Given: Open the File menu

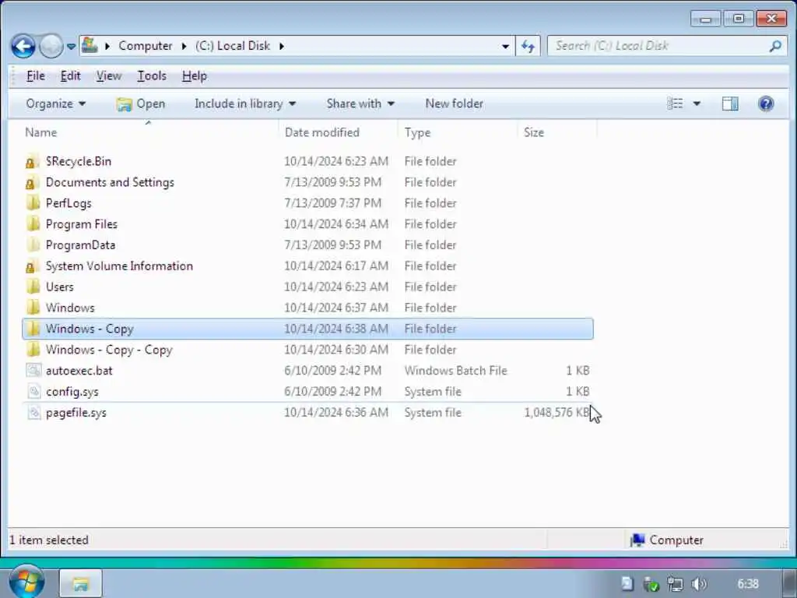Looking at the screenshot, I should [36, 76].
